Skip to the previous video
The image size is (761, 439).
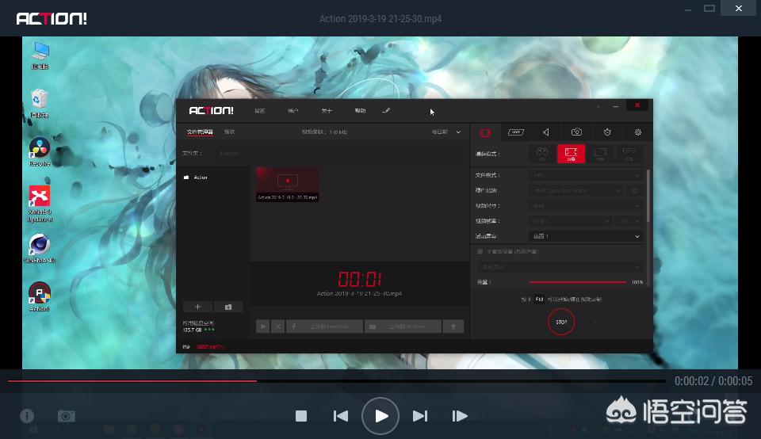[341, 416]
